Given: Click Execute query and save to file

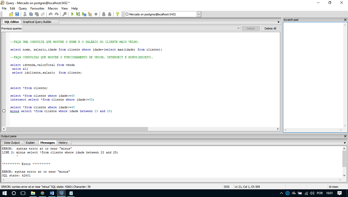Looking at the screenshot, I should [x=84, y=14].
